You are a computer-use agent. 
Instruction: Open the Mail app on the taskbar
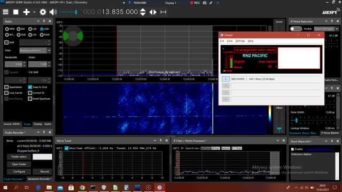[60, 187]
